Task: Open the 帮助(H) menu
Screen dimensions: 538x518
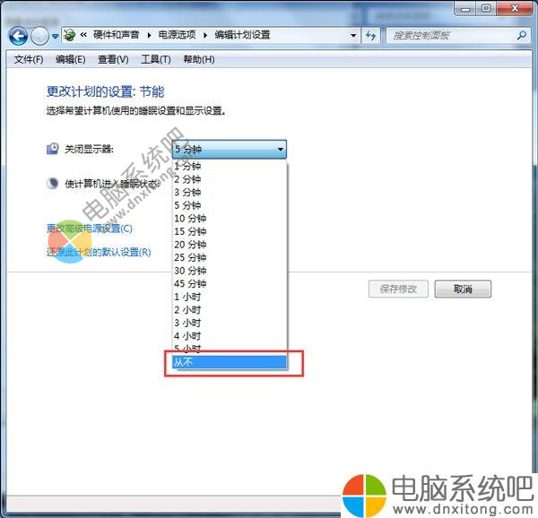Action: pos(198,59)
